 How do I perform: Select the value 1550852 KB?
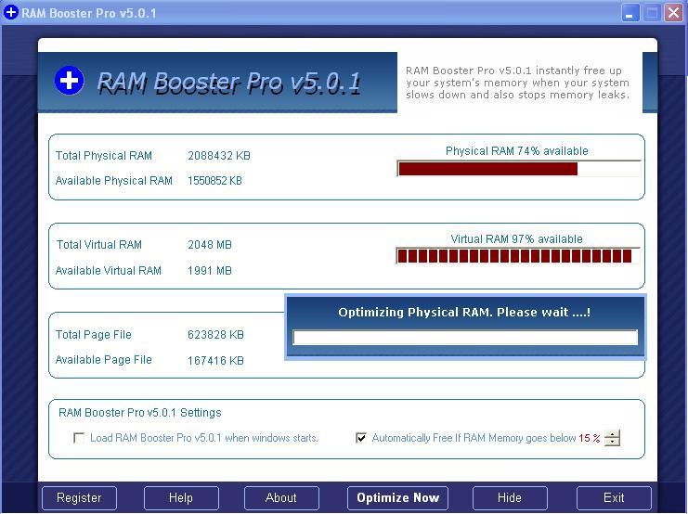tap(214, 181)
